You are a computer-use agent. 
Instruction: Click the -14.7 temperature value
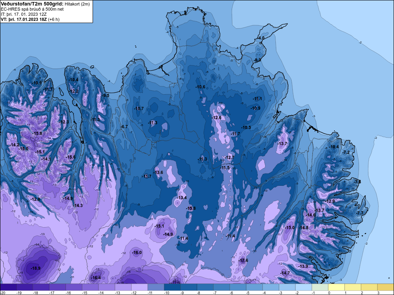pos(285,273)
